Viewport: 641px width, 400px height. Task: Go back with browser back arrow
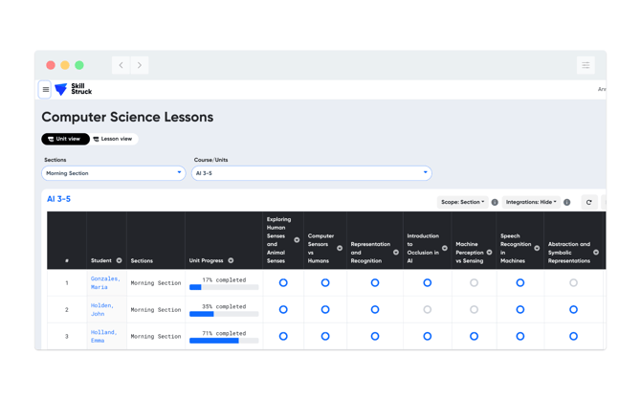tap(121, 65)
